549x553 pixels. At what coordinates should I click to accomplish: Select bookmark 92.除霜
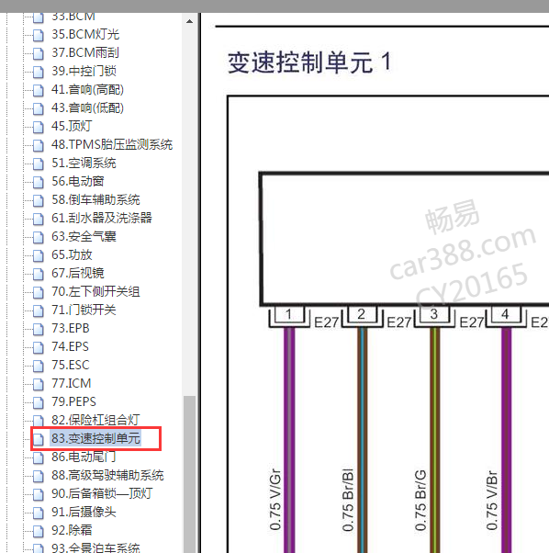72,530
